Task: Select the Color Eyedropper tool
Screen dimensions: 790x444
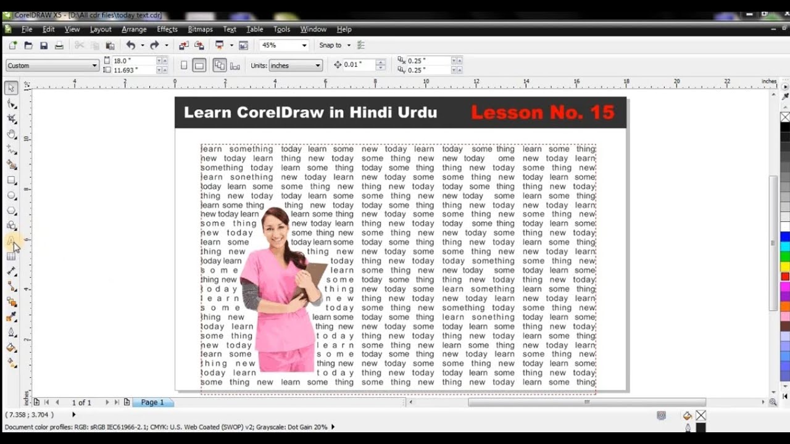Action: pos(11,317)
